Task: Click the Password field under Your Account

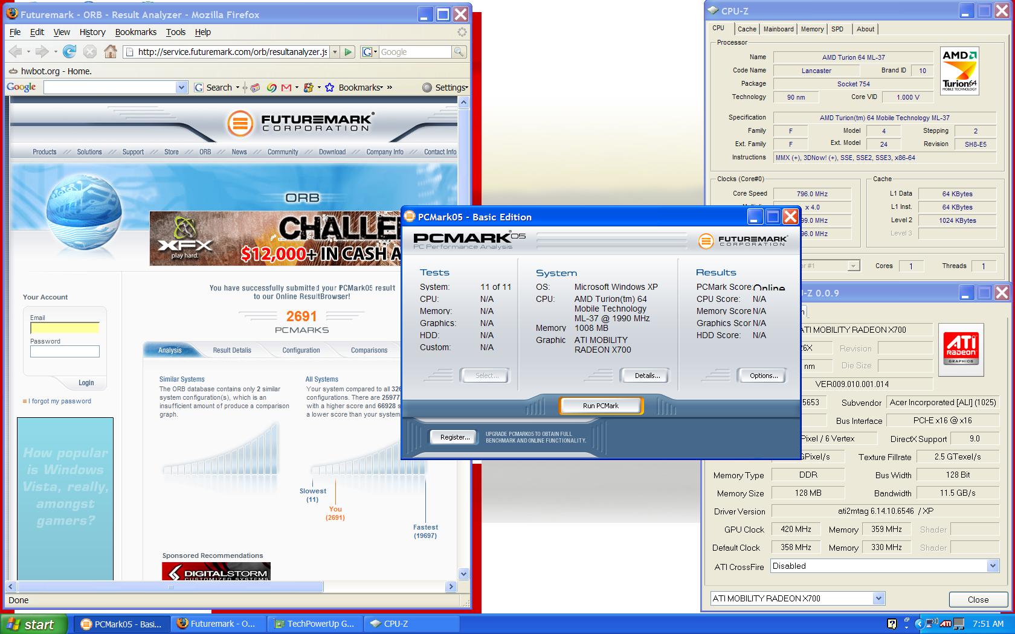Action: pyautogui.click(x=65, y=351)
